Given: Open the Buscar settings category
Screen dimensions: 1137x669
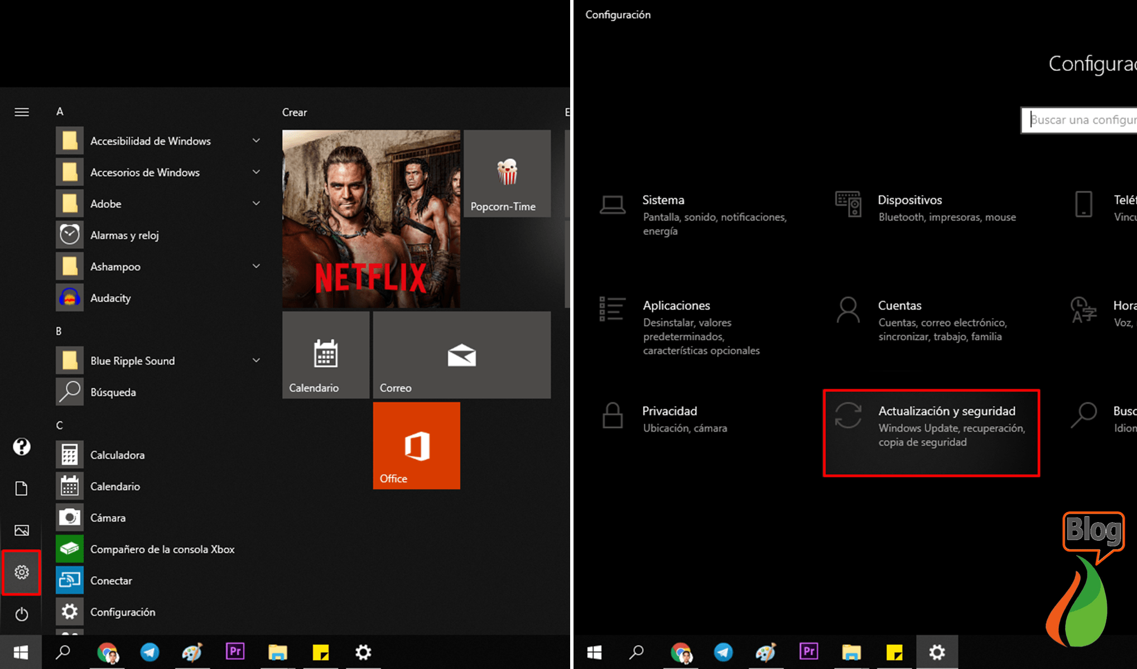Looking at the screenshot, I should tap(1103, 418).
